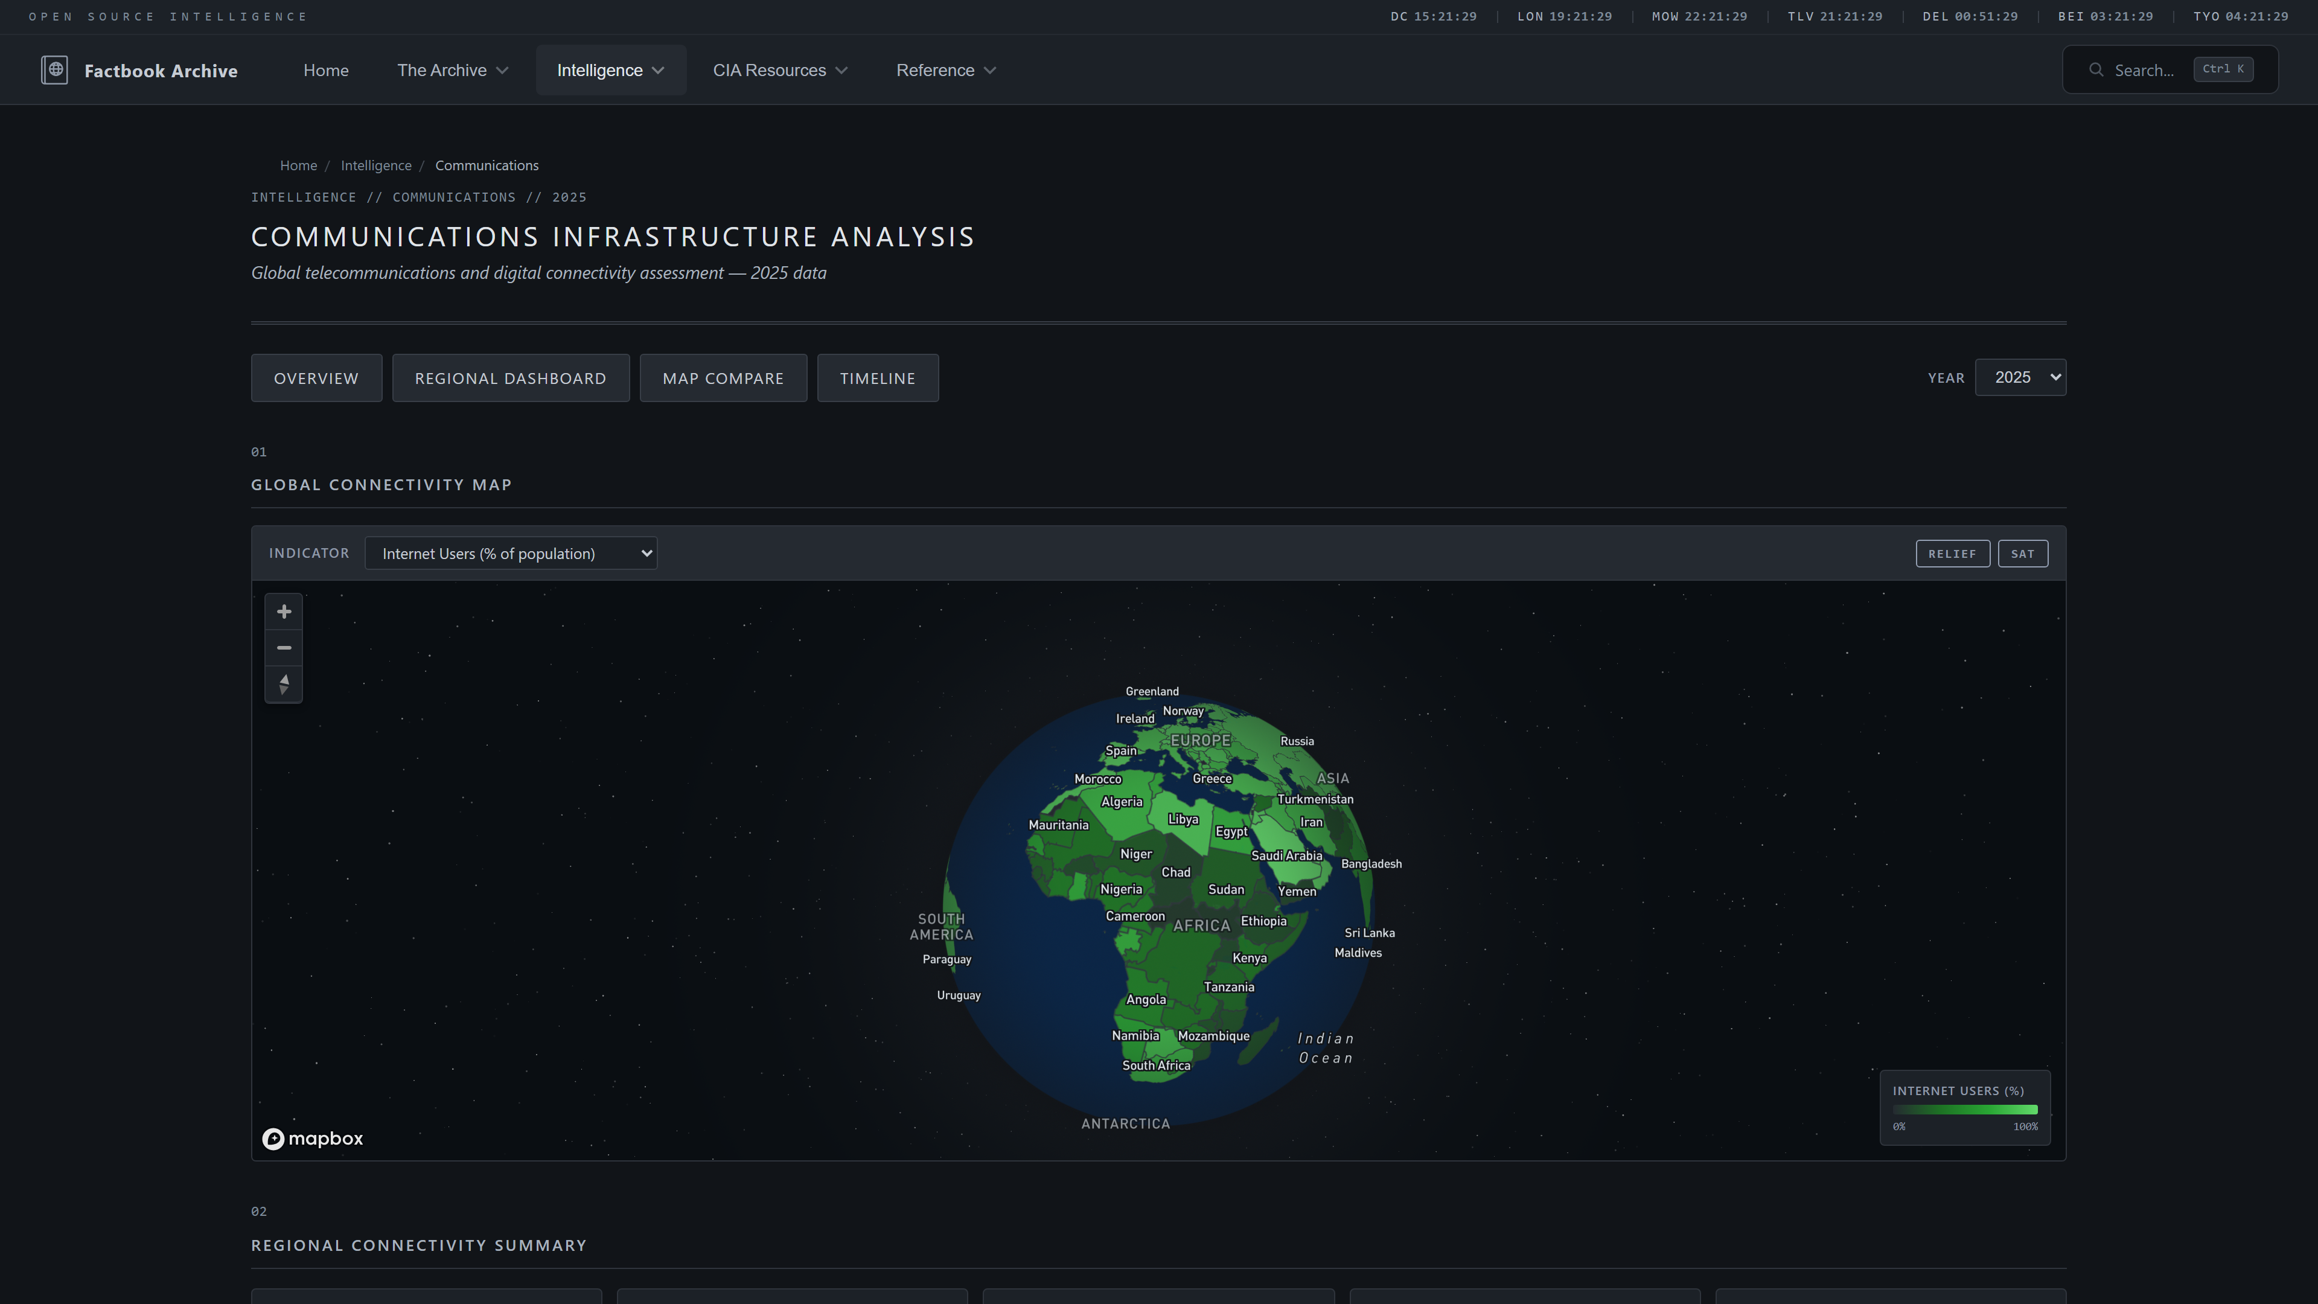
Task: Click the Mapbox logo on map
Action: tap(312, 1139)
